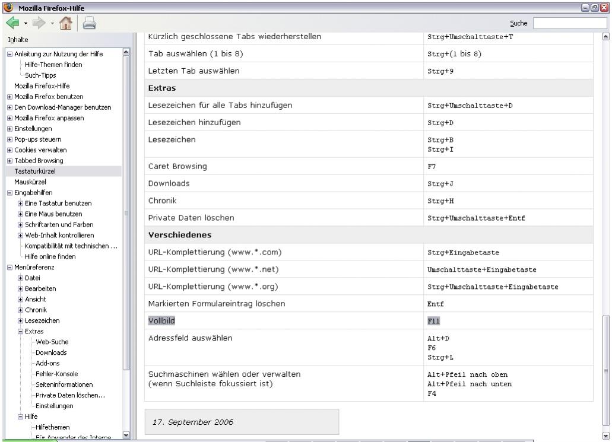The width and height of the screenshot is (612, 442).
Task: Expand the Ansicht node
Action: point(20,299)
